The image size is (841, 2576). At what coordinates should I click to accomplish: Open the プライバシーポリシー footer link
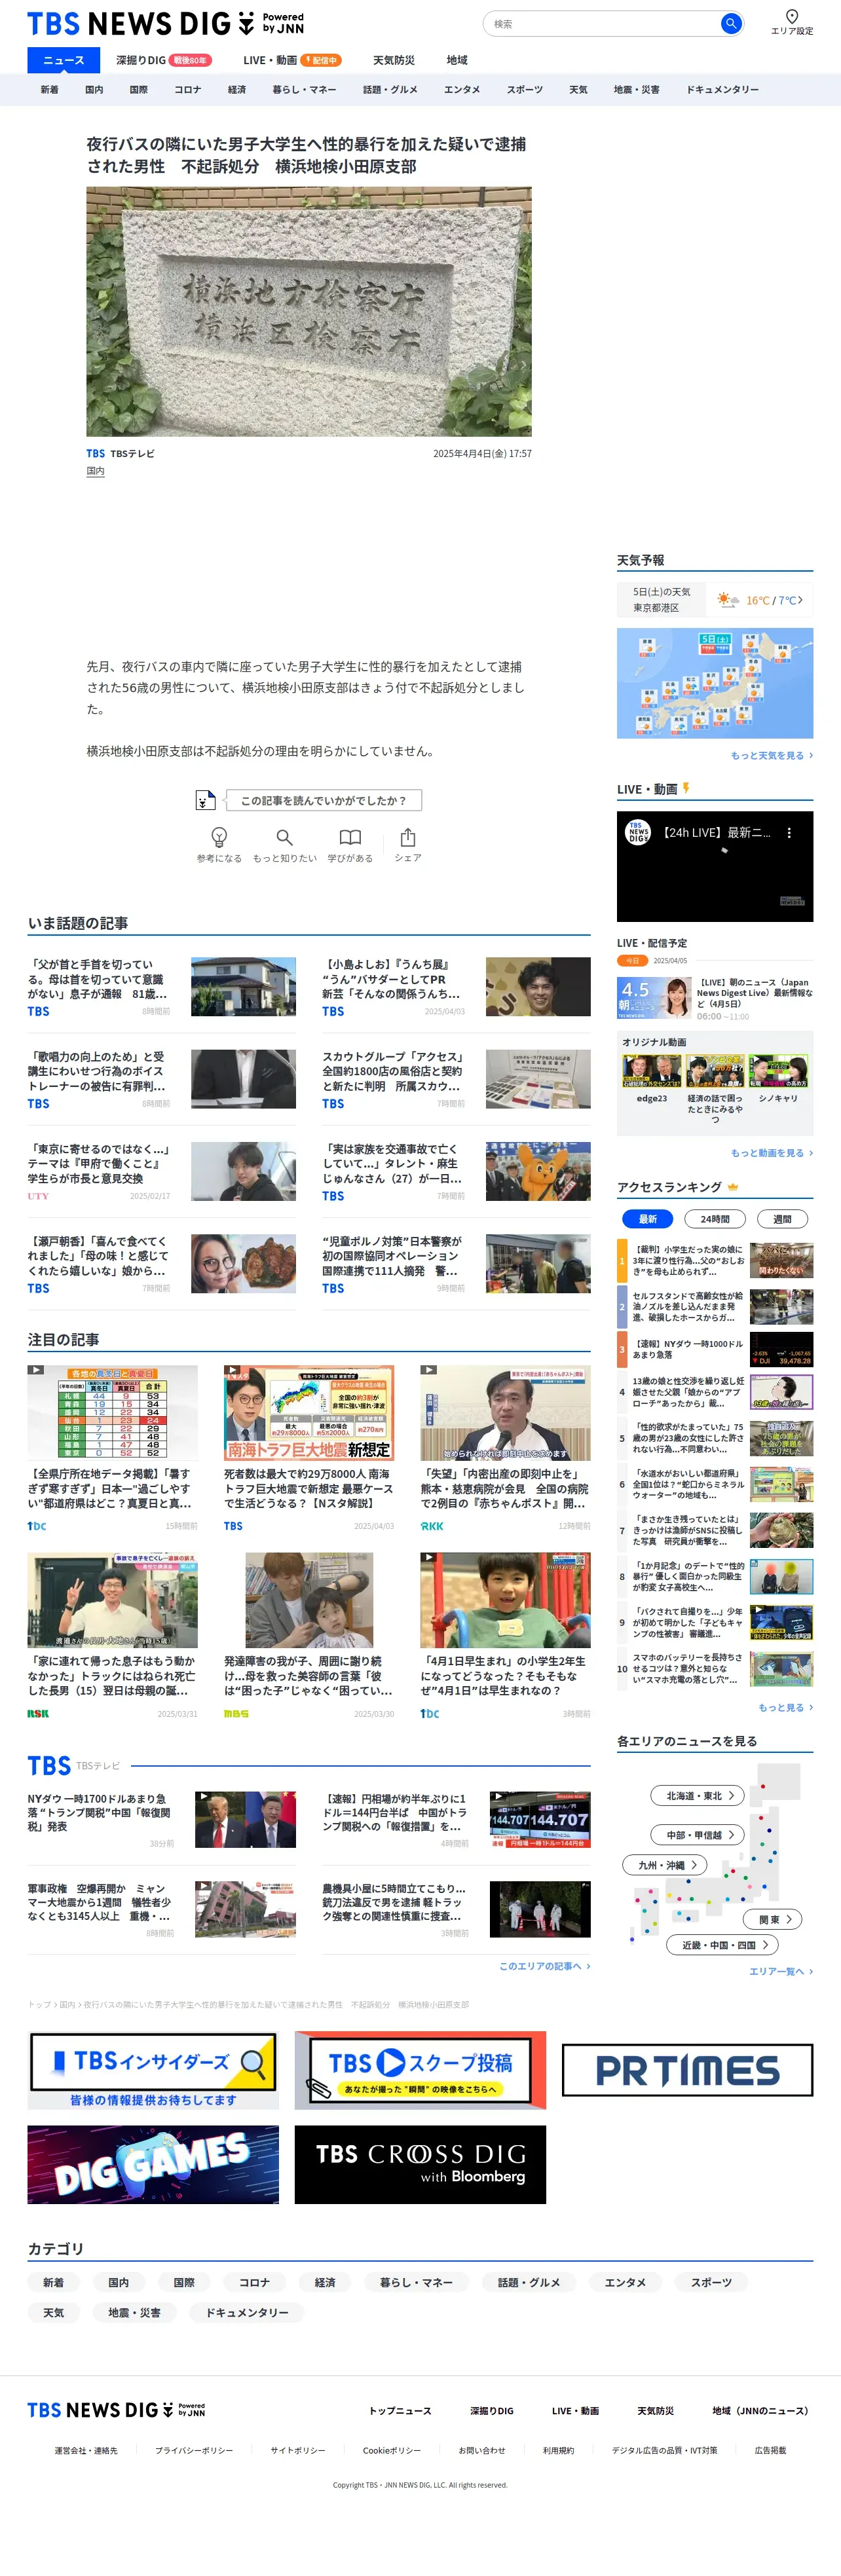point(194,2451)
